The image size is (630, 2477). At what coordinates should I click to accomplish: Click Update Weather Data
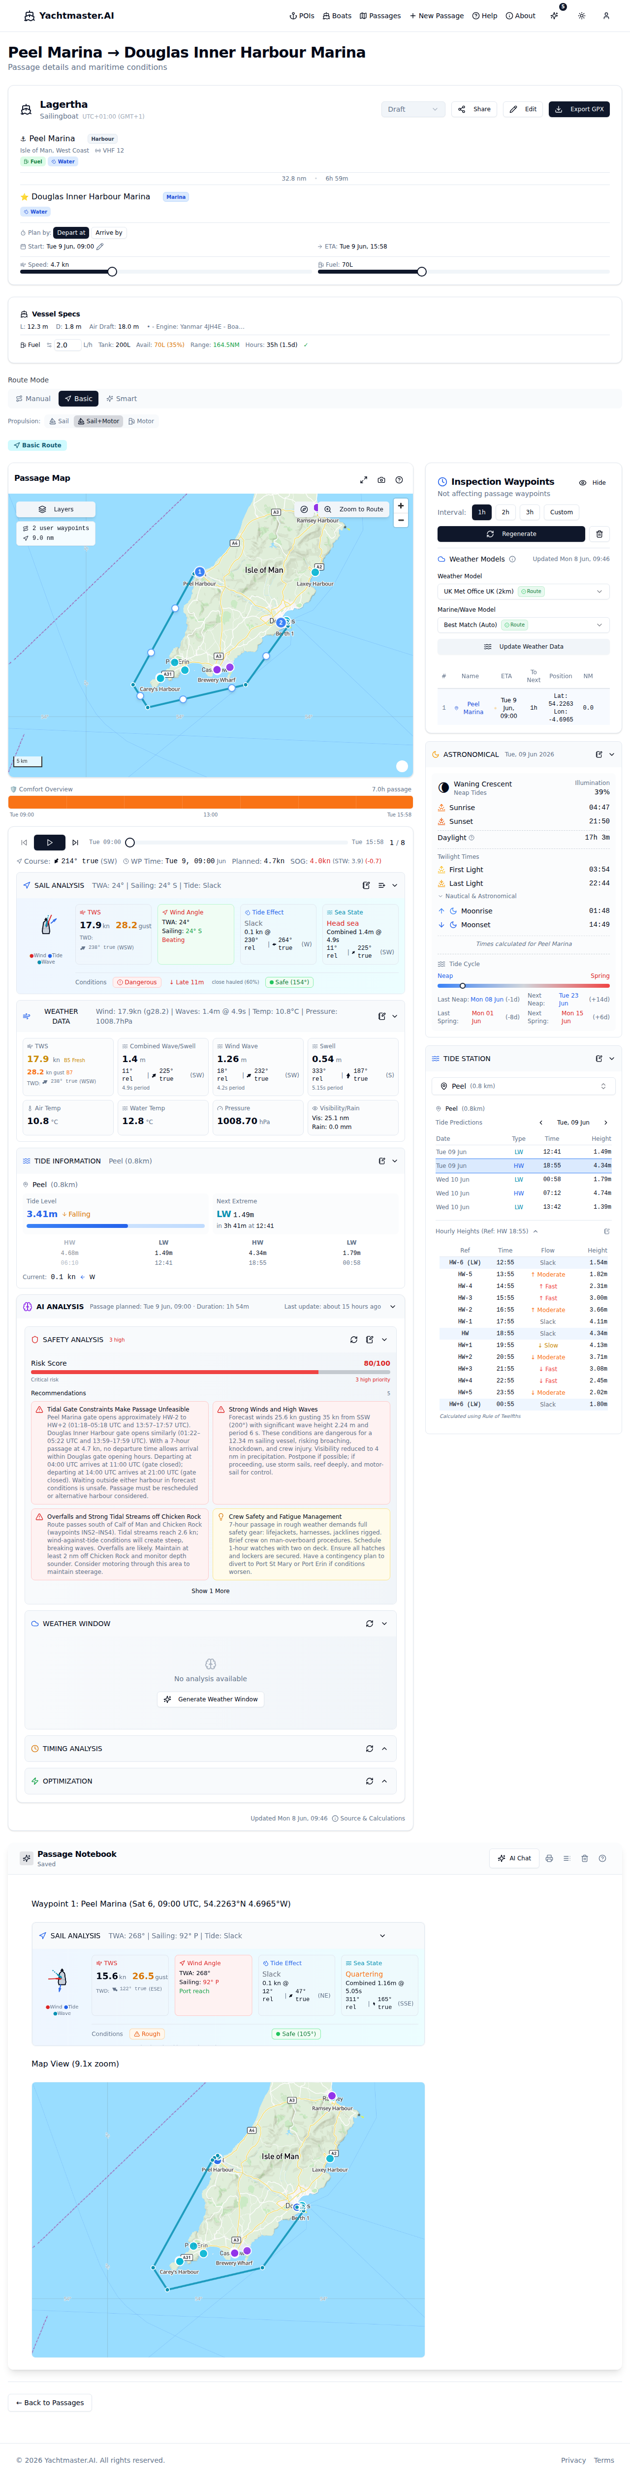523,647
